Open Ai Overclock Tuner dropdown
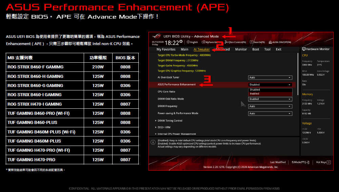This screenshot has width=339, height=192. pos(270,78)
